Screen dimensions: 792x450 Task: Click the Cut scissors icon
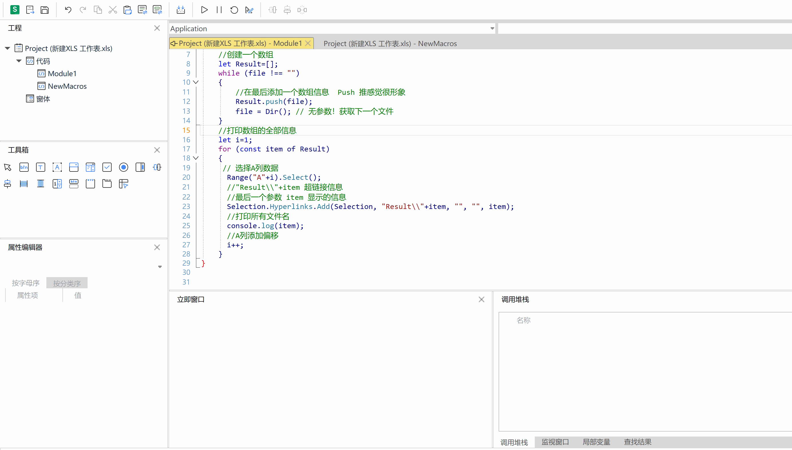112,10
